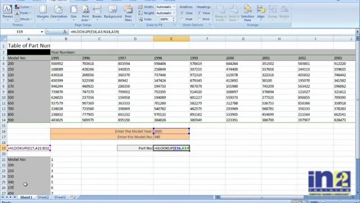Select cell E19 with the HLOOKUP formula
The image size is (360, 203).
coord(171,148)
